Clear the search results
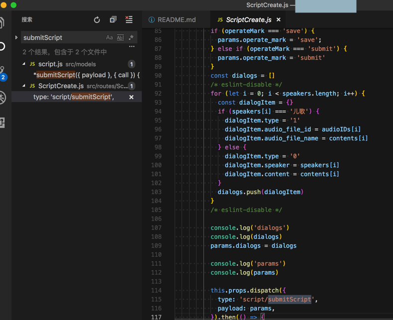393x320 pixels. click(129, 19)
